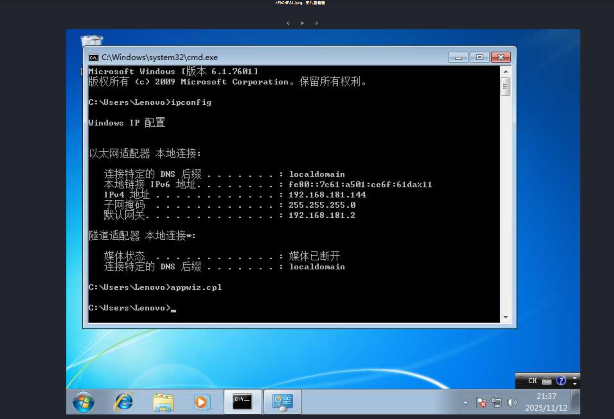Open the network tray icon

click(x=497, y=402)
